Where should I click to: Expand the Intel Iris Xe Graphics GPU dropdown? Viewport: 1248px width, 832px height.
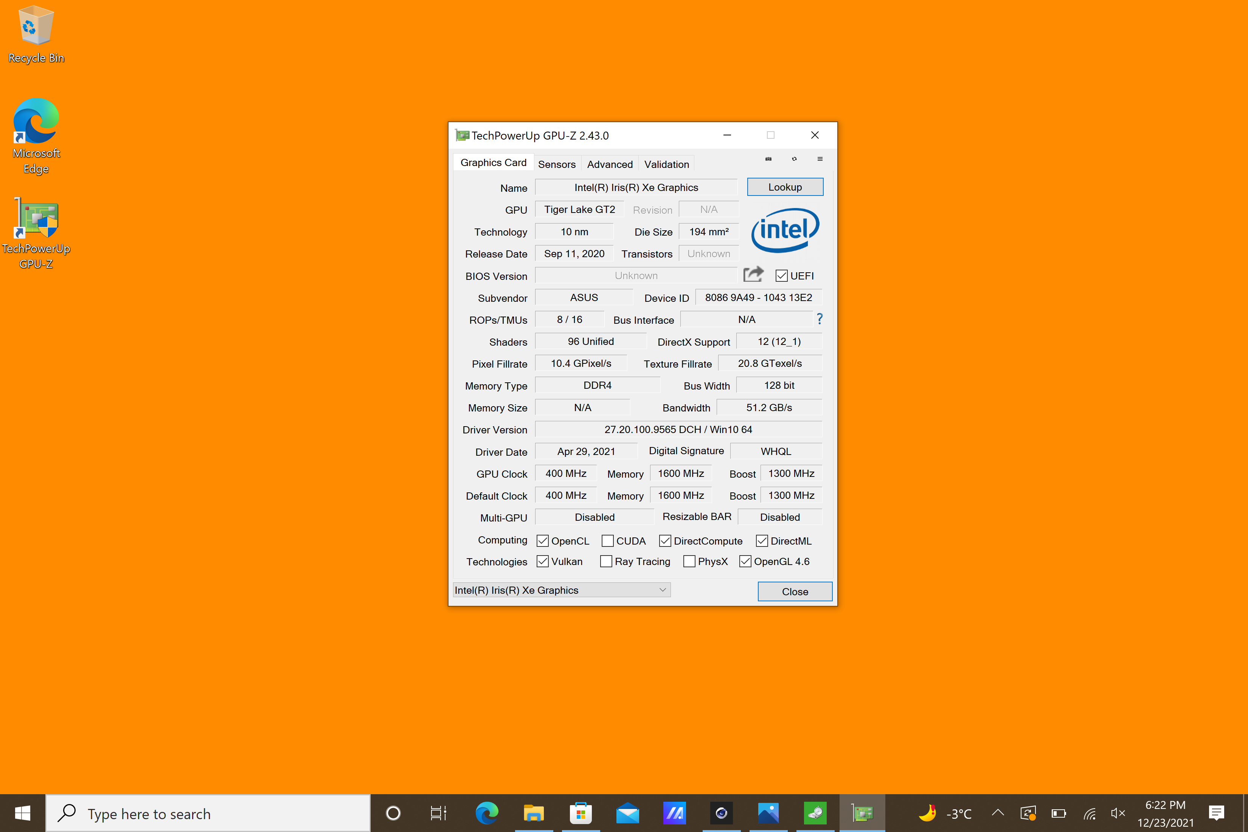[x=662, y=590]
